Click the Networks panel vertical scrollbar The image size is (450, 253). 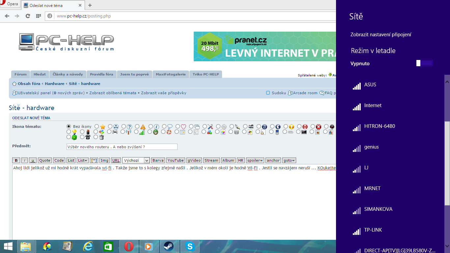pos(447,164)
